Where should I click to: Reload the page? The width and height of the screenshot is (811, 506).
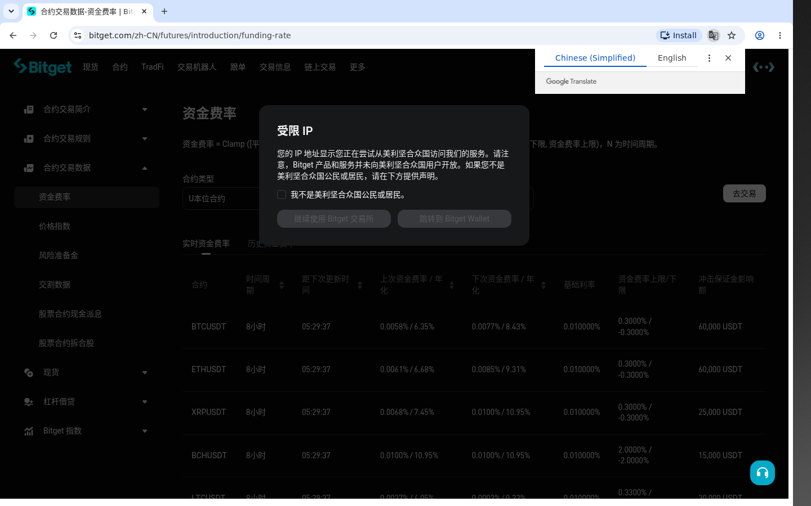54,35
